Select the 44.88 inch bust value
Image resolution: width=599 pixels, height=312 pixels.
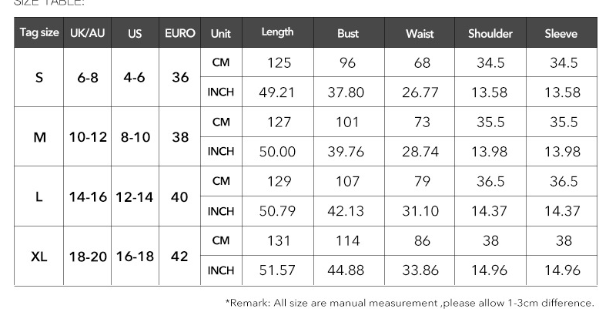tap(348, 270)
